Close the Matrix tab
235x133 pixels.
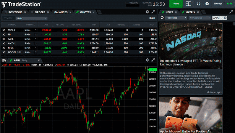[x=198, y=12]
